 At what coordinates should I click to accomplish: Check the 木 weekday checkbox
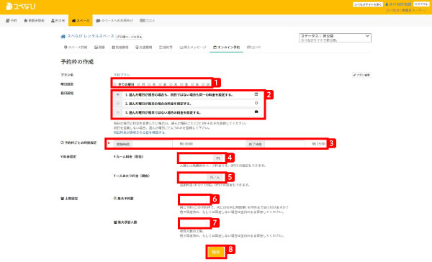point(171,84)
